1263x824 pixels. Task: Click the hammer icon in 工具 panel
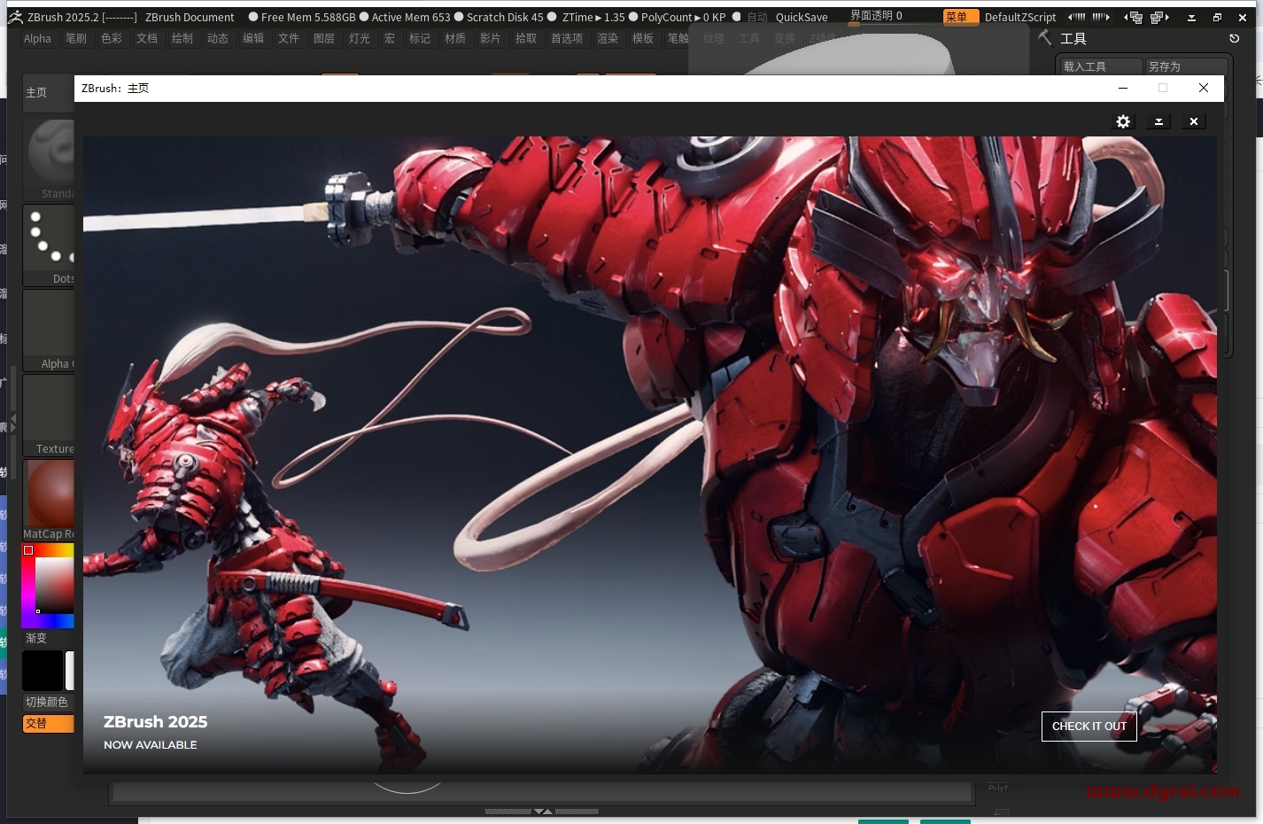[x=1045, y=37]
